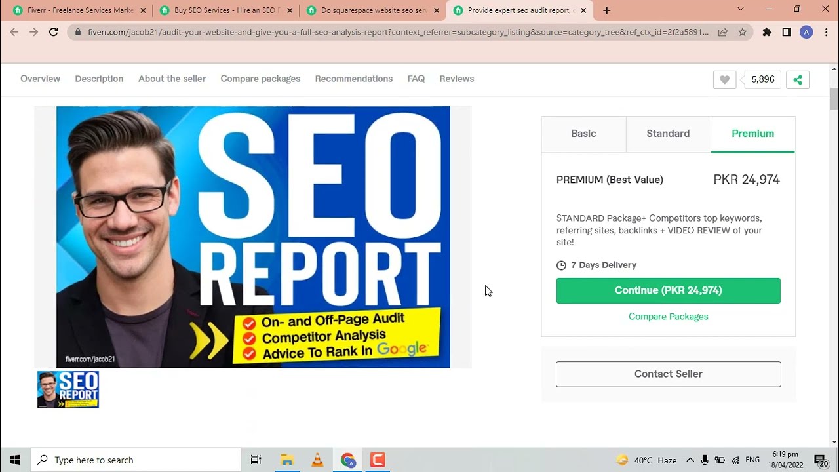Click Continue (PKR 24,974) button

point(668,290)
